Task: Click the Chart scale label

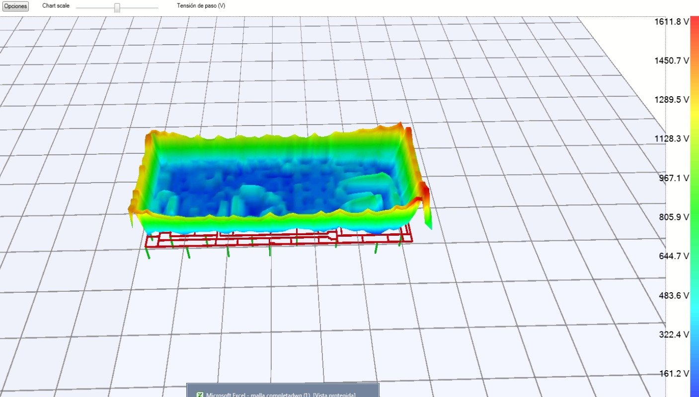Action: coord(56,6)
